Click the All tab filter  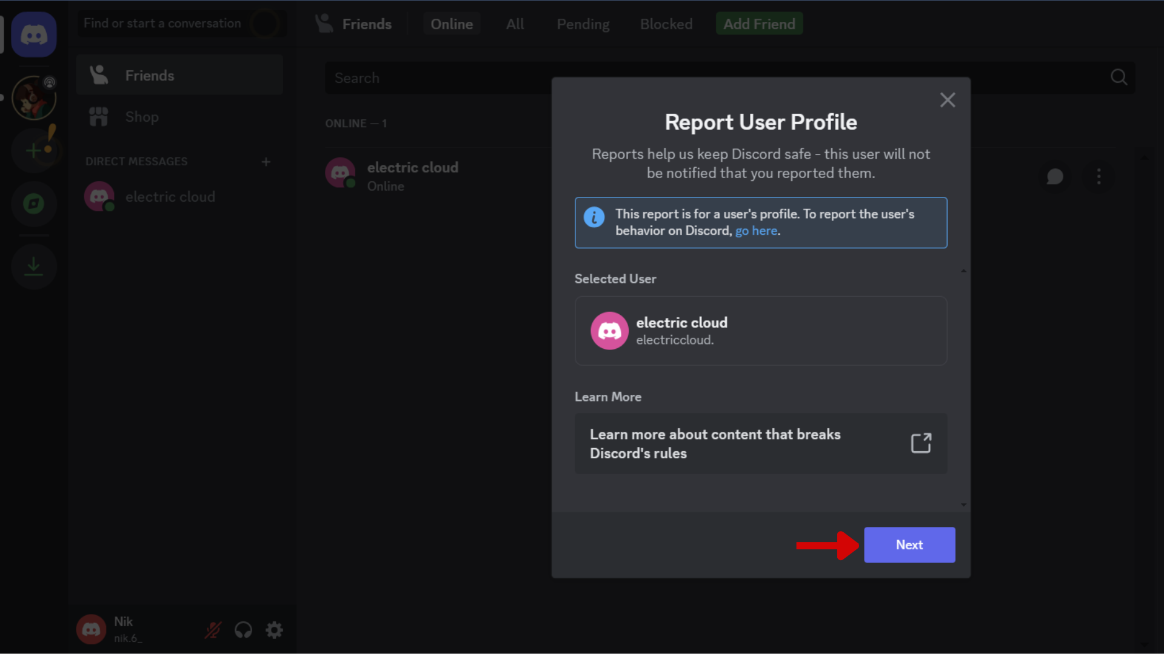click(515, 24)
